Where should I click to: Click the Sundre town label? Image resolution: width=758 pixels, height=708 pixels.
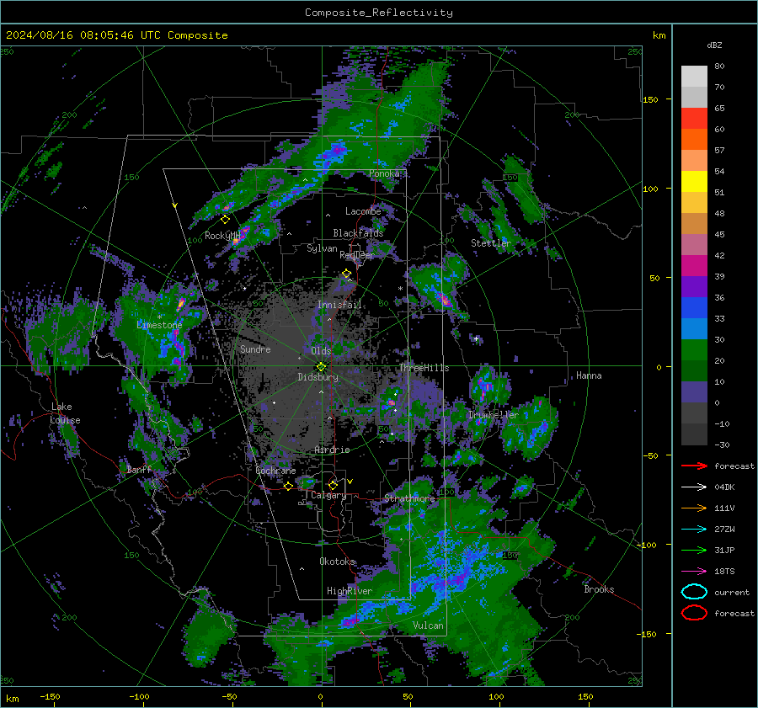click(255, 349)
